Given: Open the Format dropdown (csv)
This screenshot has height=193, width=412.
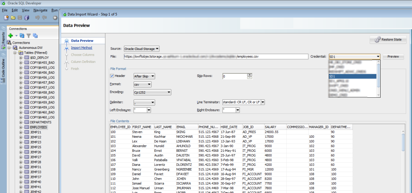Looking at the screenshot, I should tap(142, 84).
